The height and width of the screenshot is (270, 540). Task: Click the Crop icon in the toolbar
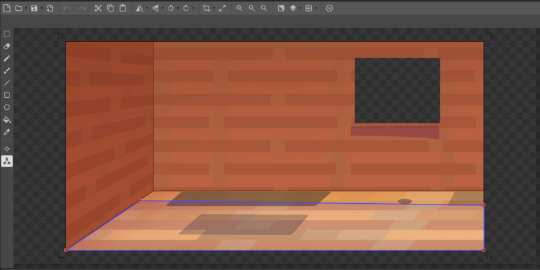pos(207,8)
